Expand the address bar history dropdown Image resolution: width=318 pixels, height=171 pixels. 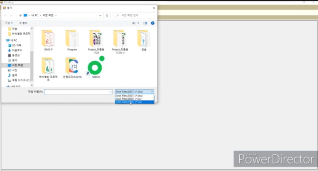[x=100, y=15]
